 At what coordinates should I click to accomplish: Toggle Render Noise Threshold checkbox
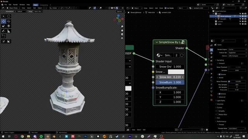[x=229, y=81]
